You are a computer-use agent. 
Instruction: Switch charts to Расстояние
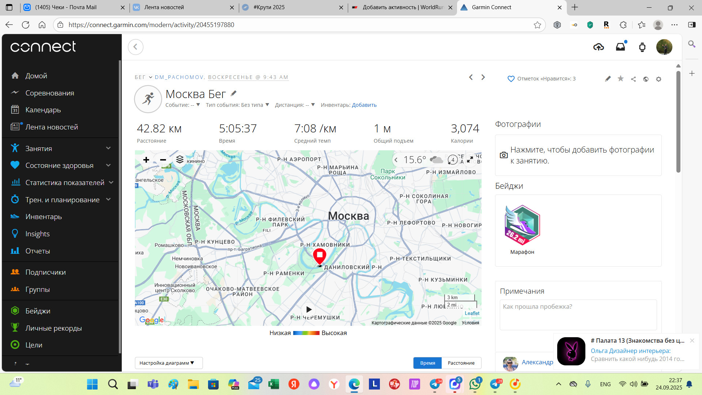pyautogui.click(x=461, y=363)
